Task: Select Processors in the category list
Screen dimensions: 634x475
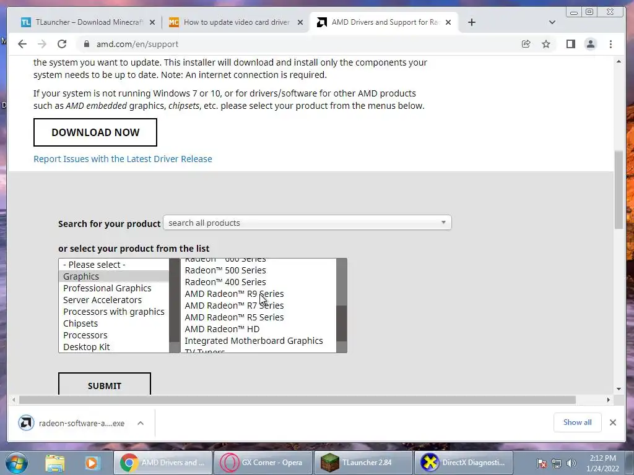Action: click(114, 335)
